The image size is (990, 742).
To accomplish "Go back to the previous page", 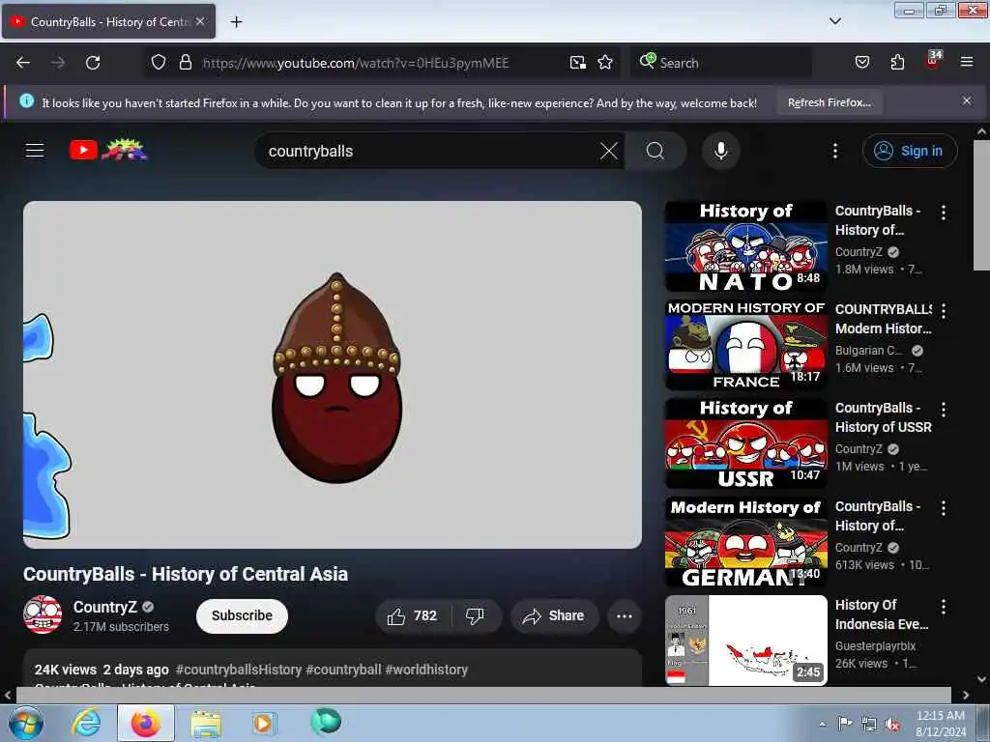I will coord(23,63).
